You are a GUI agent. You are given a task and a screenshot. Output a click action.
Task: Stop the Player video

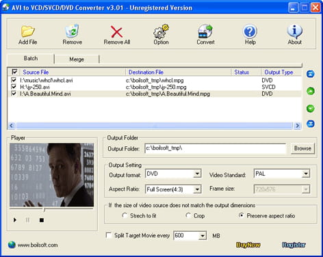(x=42, y=220)
